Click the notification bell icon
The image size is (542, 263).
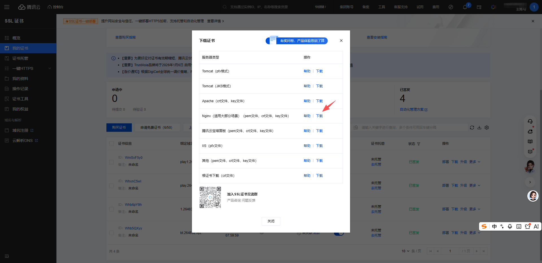[x=465, y=7]
